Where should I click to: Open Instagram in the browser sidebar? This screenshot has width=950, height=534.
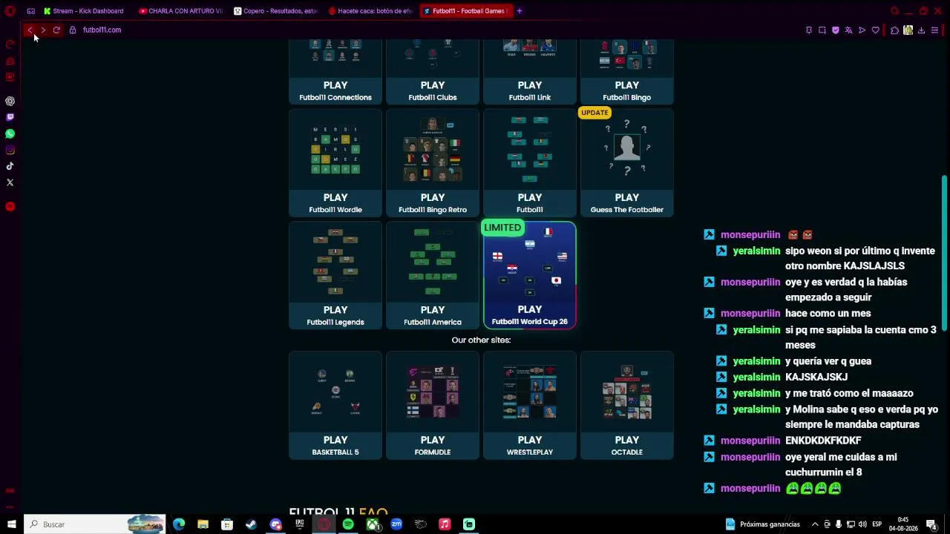10,150
